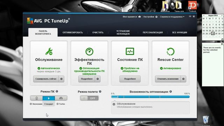The width and height of the screenshot is (224, 126).
Task: Go to next month in calendar gadget
Action: coord(222,15)
